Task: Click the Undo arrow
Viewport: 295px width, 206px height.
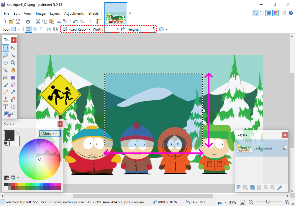Action: 75,21
